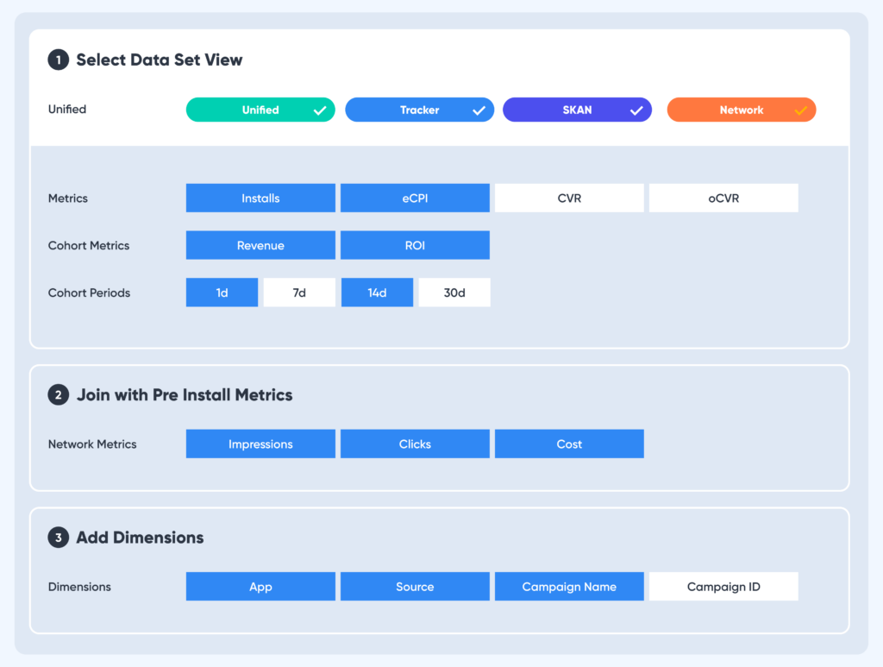Image resolution: width=883 pixels, height=667 pixels.
Task: Enable the oCVR metric
Action: tap(723, 198)
